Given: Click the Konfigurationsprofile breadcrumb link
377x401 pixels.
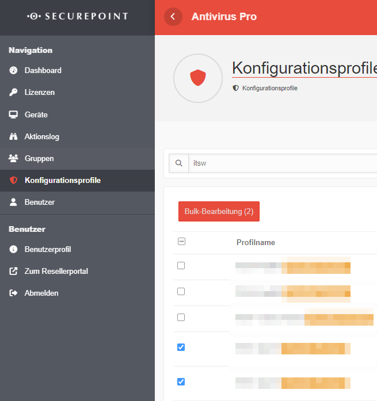Looking at the screenshot, I should coord(269,89).
